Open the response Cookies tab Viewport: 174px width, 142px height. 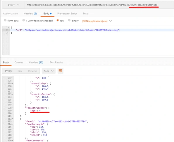coord(19,63)
